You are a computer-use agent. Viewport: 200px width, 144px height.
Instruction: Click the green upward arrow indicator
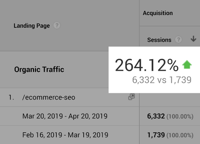point(187,65)
